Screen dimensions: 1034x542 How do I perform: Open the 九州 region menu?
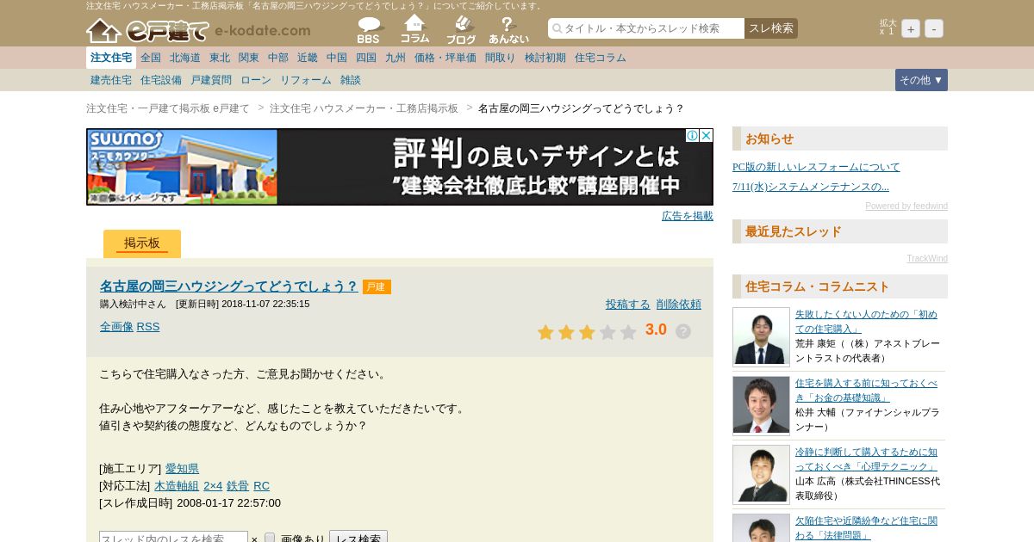[396, 58]
